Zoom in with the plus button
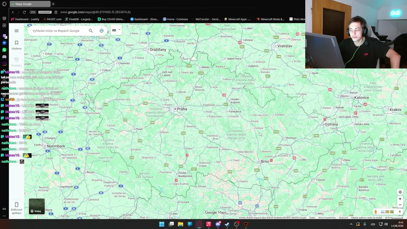Image resolution: width=407 pixels, height=229 pixels. tap(400, 199)
